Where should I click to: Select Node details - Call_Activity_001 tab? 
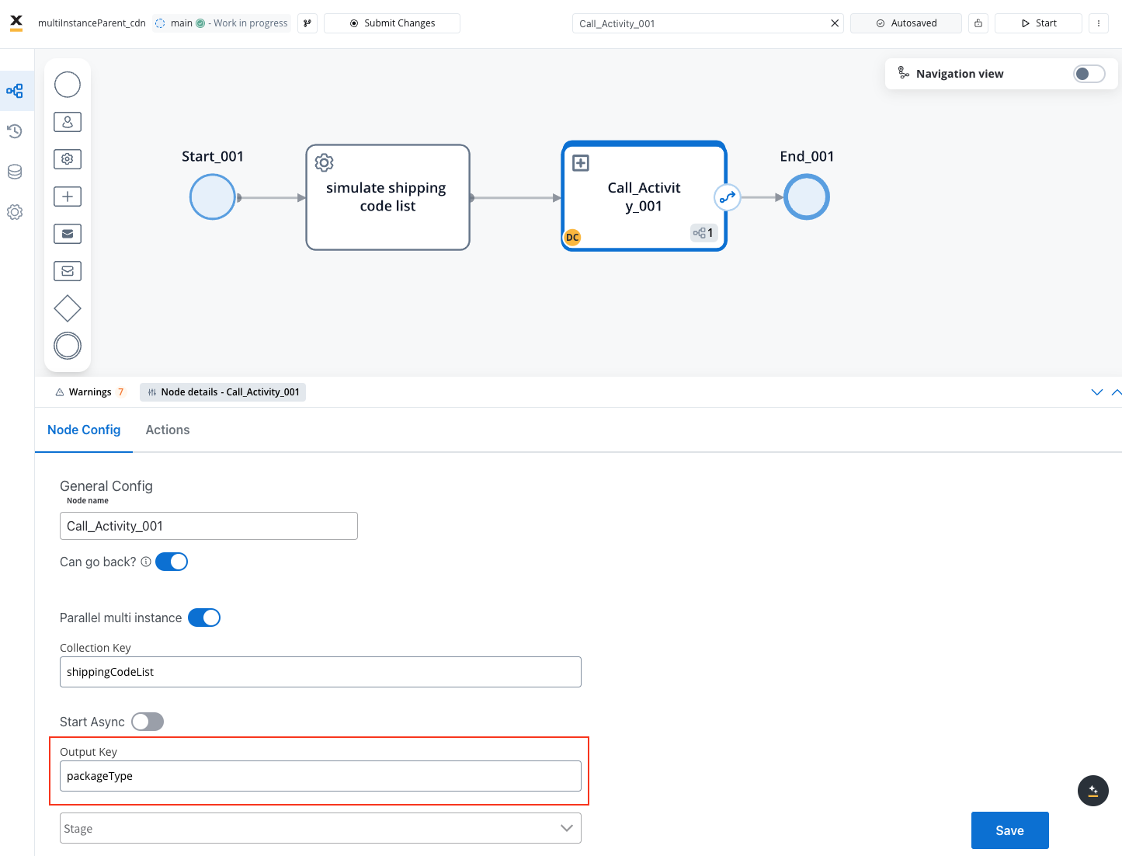pos(223,392)
